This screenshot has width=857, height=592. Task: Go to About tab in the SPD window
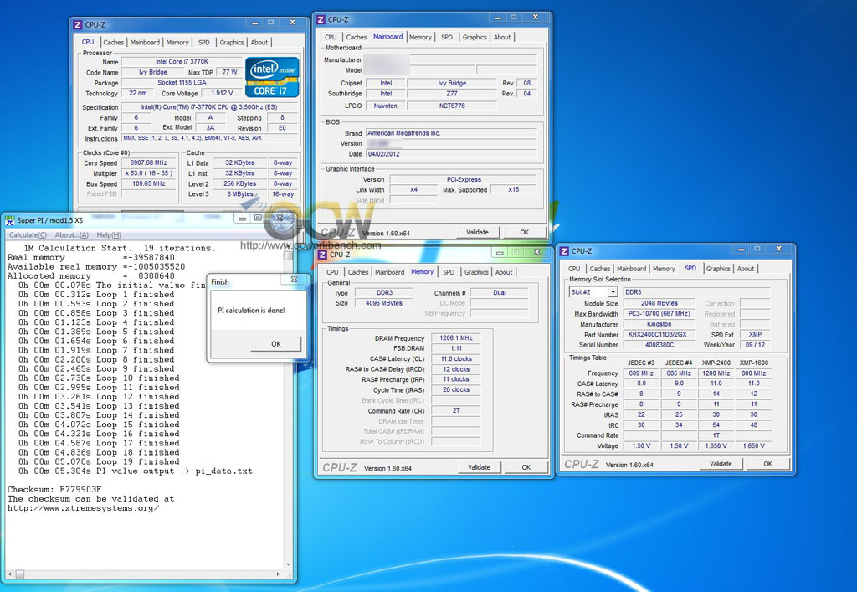(x=746, y=269)
